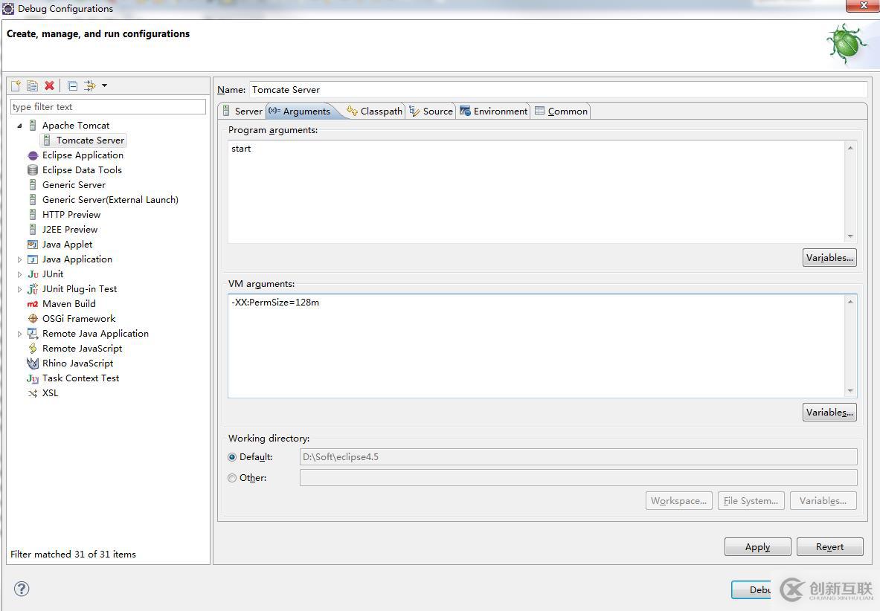The width and height of the screenshot is (880, 611).
Task: Click the Tomcate Server item icon
Action: (x=47, y=140)
